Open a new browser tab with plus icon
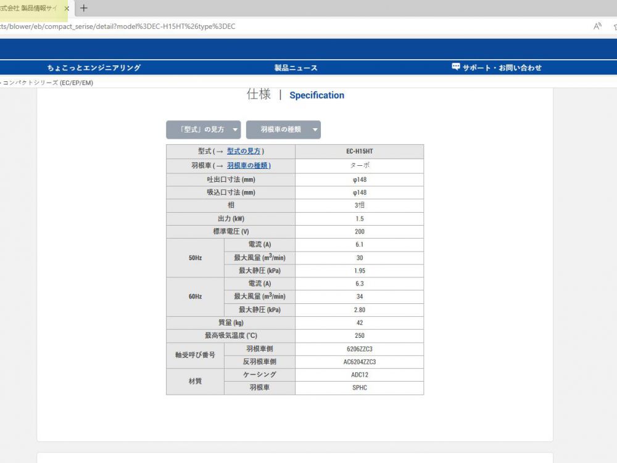 [84, 8]
